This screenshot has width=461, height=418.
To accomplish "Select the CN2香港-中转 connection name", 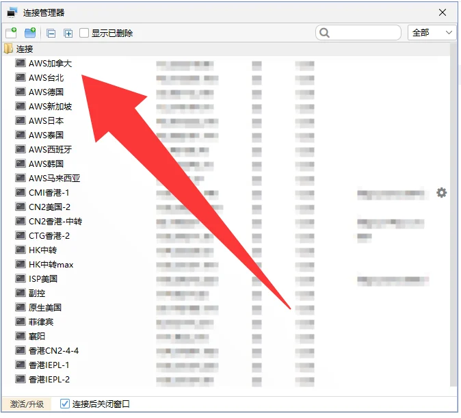I will [55, 222].
